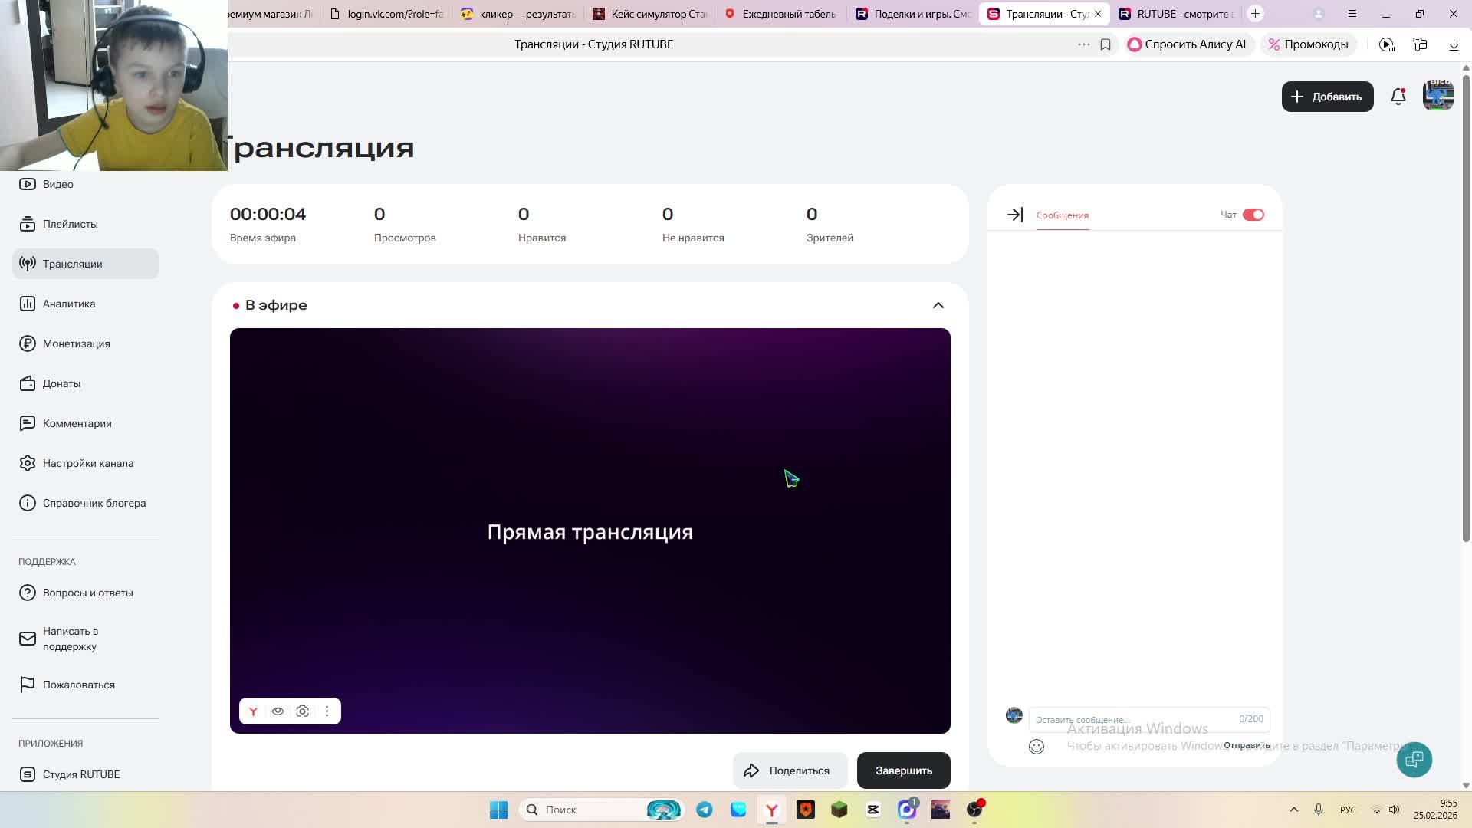Toggle stream preview visibility eye icon

[278, 711]
